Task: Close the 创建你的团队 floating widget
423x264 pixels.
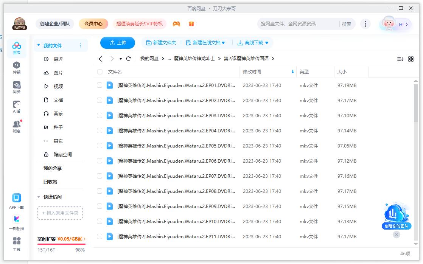Action: click(396, 234)
